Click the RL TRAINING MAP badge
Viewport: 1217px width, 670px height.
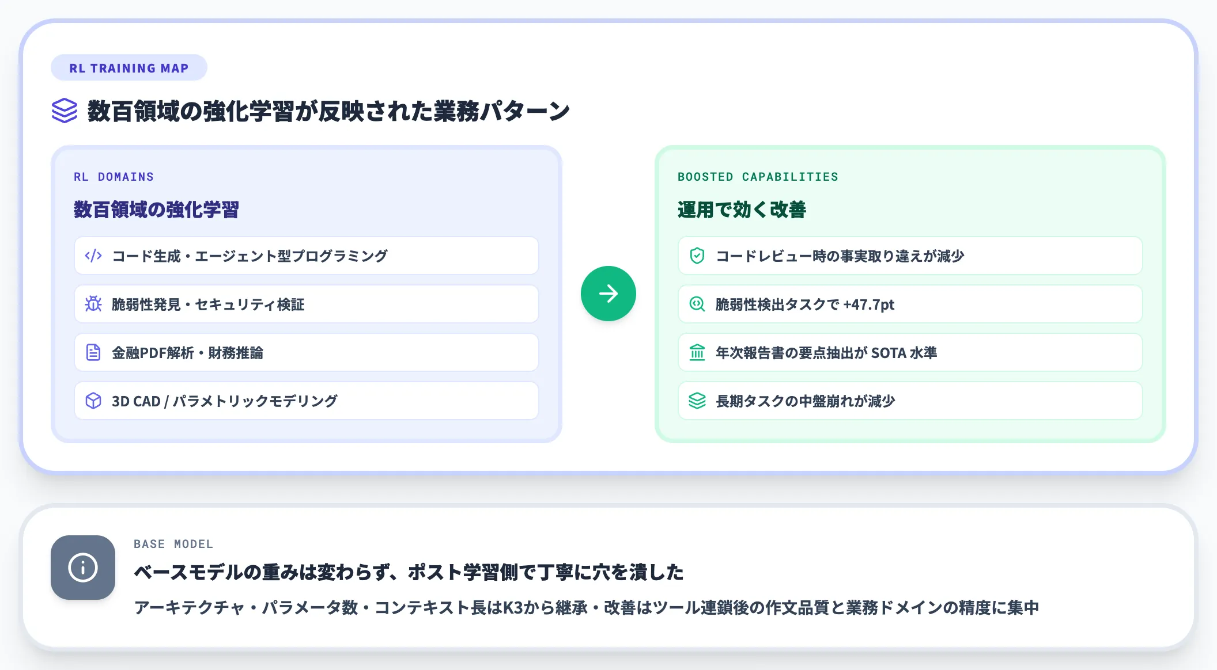point(129,68)
